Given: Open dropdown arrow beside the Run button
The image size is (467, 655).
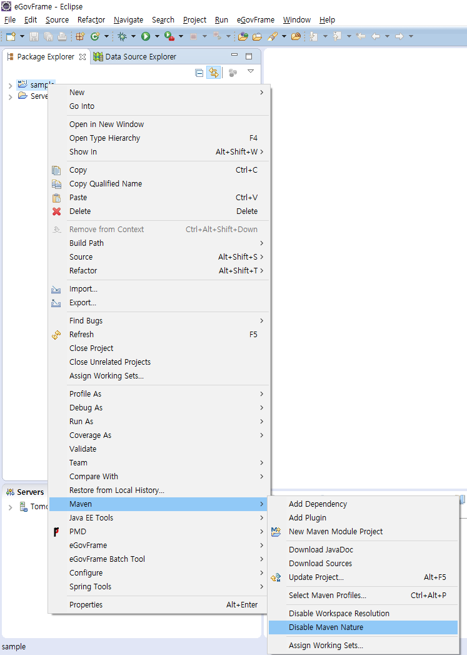Looking at the screenshot, I should click(x=157, y=36).
